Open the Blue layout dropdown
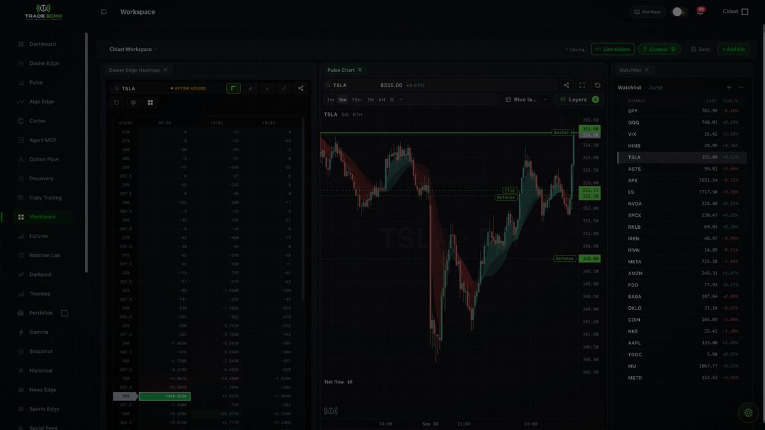The image size is (765, 430). click(526, 99)
